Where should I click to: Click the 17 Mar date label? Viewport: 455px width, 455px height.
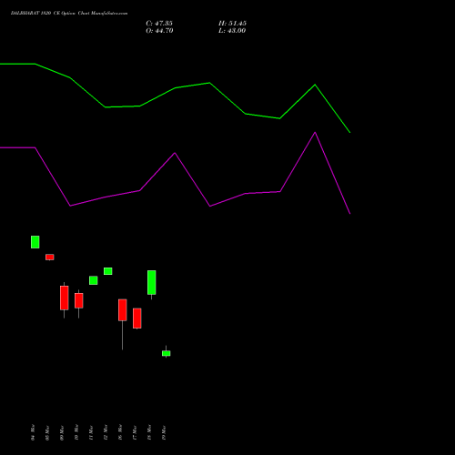coord(135,432)
